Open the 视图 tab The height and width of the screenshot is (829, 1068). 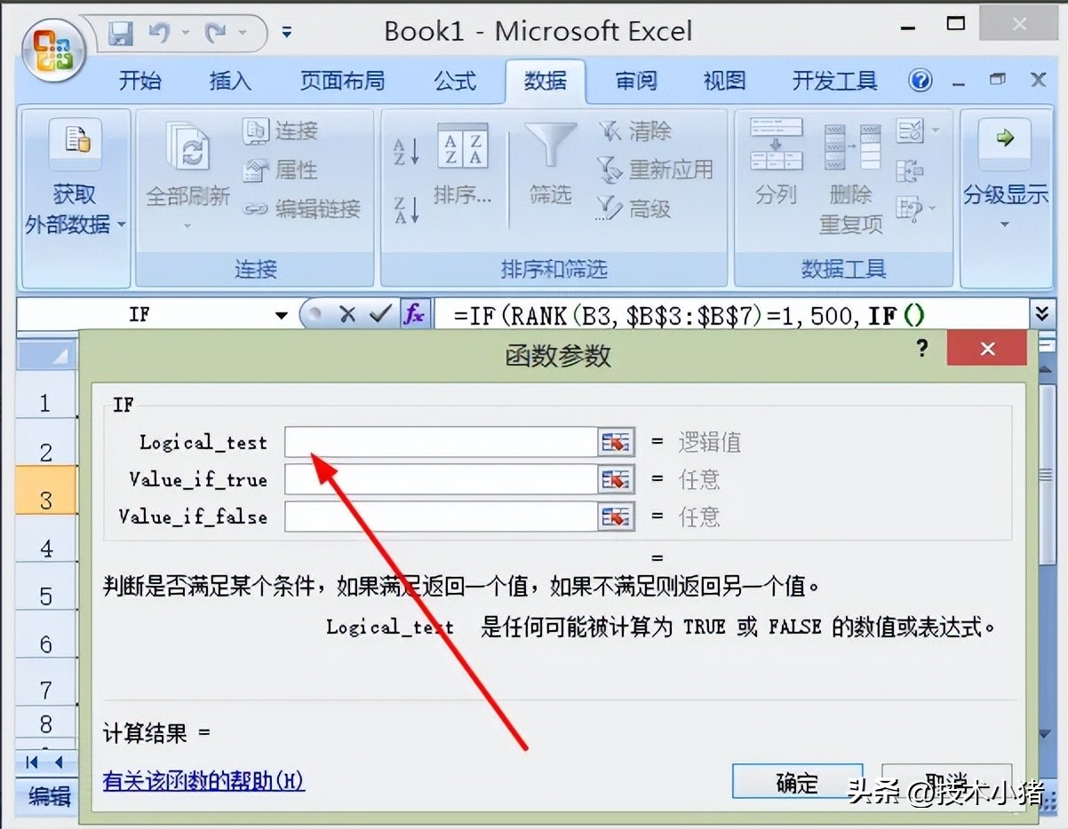click(724, 81)
